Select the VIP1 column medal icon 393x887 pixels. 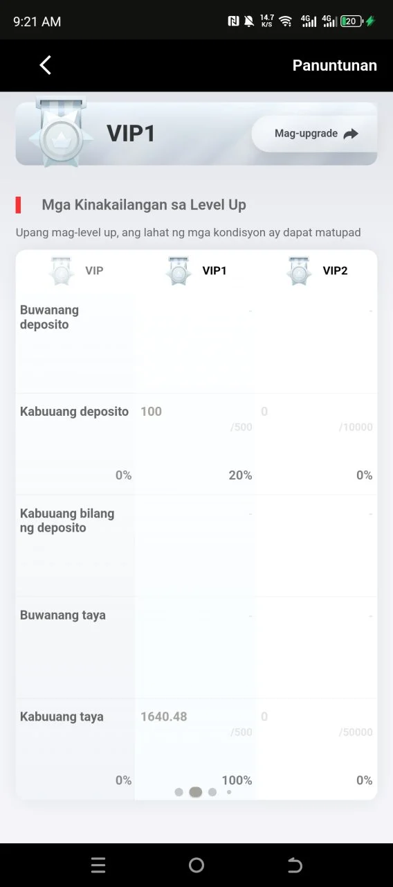tap(179, 271)
